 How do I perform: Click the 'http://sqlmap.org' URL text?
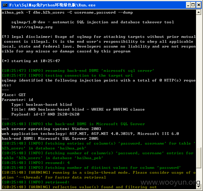[32, 27]
